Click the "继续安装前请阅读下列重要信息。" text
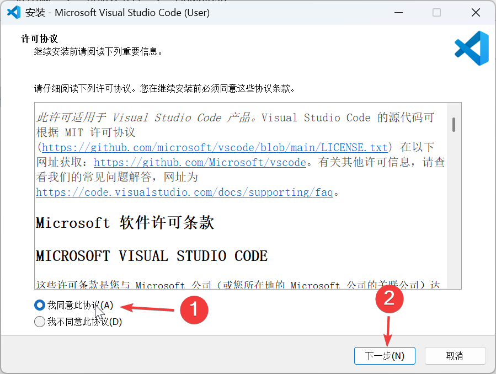 (98, 51)
